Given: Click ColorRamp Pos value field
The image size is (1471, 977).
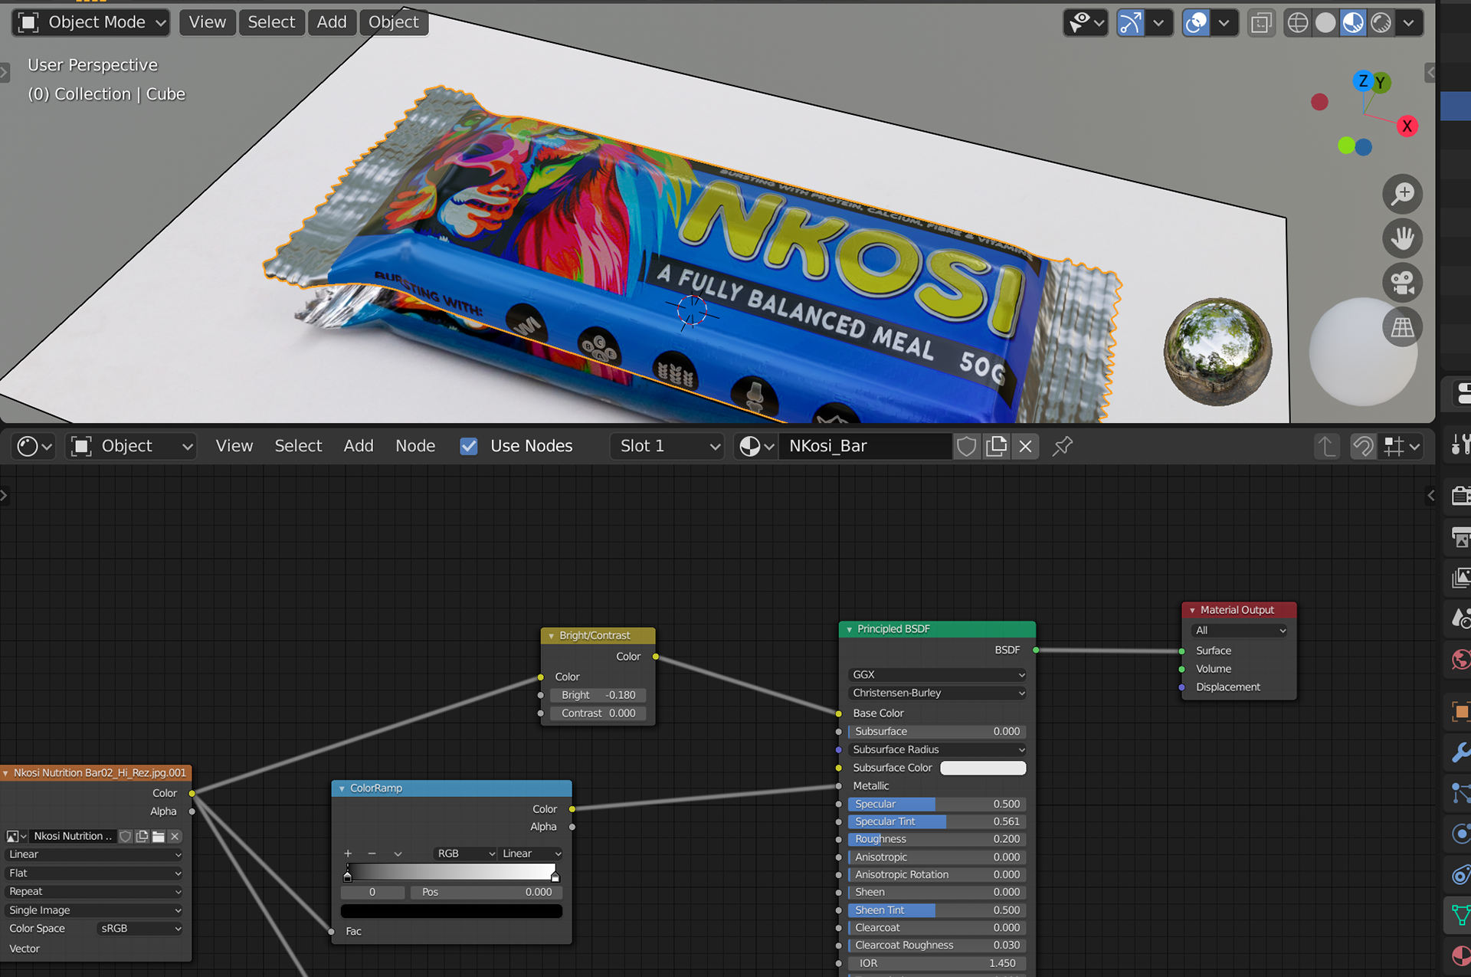Looking at the screenshot, I should tap(486, 892).
